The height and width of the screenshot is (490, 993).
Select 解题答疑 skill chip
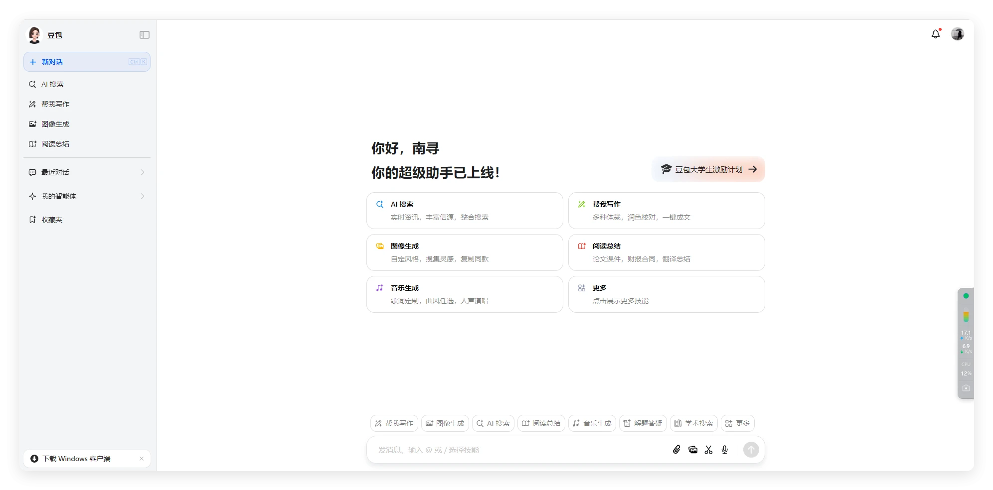pos(643,423)
